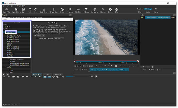Screen dimensions: 178x108
Task: Enable the Use hardware encoder checkbox
Action: point(37,38)
